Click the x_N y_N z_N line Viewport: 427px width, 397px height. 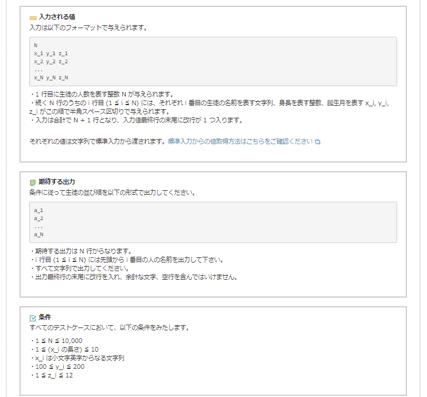click(51, 78)
